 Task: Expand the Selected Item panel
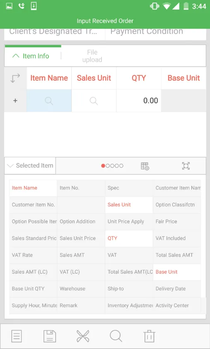point(30,166)
